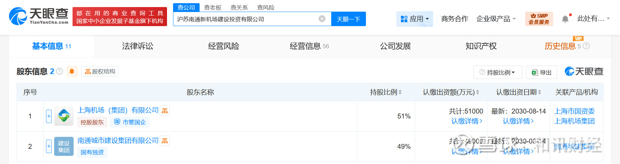This screenshot has width=620, height=164.
Task: Open equity chart icon beside 南通城市建设
Action: point(165,141)
